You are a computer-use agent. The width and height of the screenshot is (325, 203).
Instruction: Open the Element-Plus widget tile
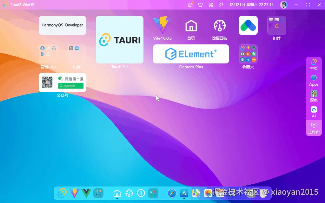pyautogui.click(x=191, y=54)
